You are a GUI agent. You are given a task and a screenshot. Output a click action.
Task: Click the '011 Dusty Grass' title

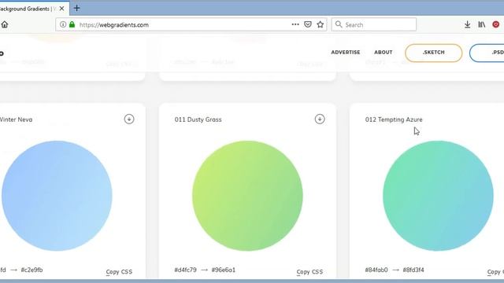click(198, 119)
